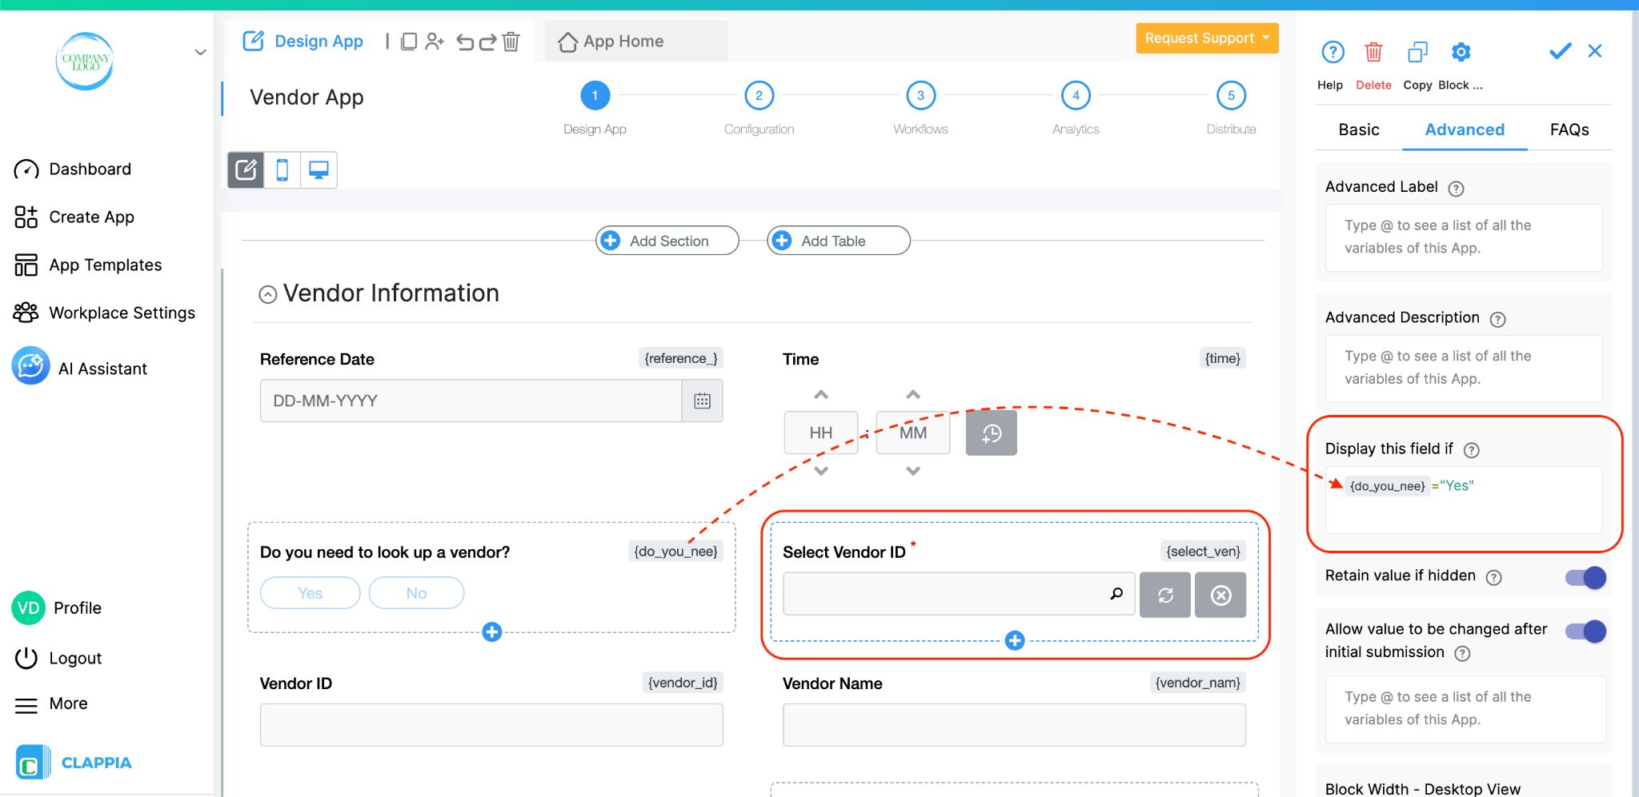The image size is (1639, 797).
Task: Click help icon beside initial submission
Action: point(1462,653)
